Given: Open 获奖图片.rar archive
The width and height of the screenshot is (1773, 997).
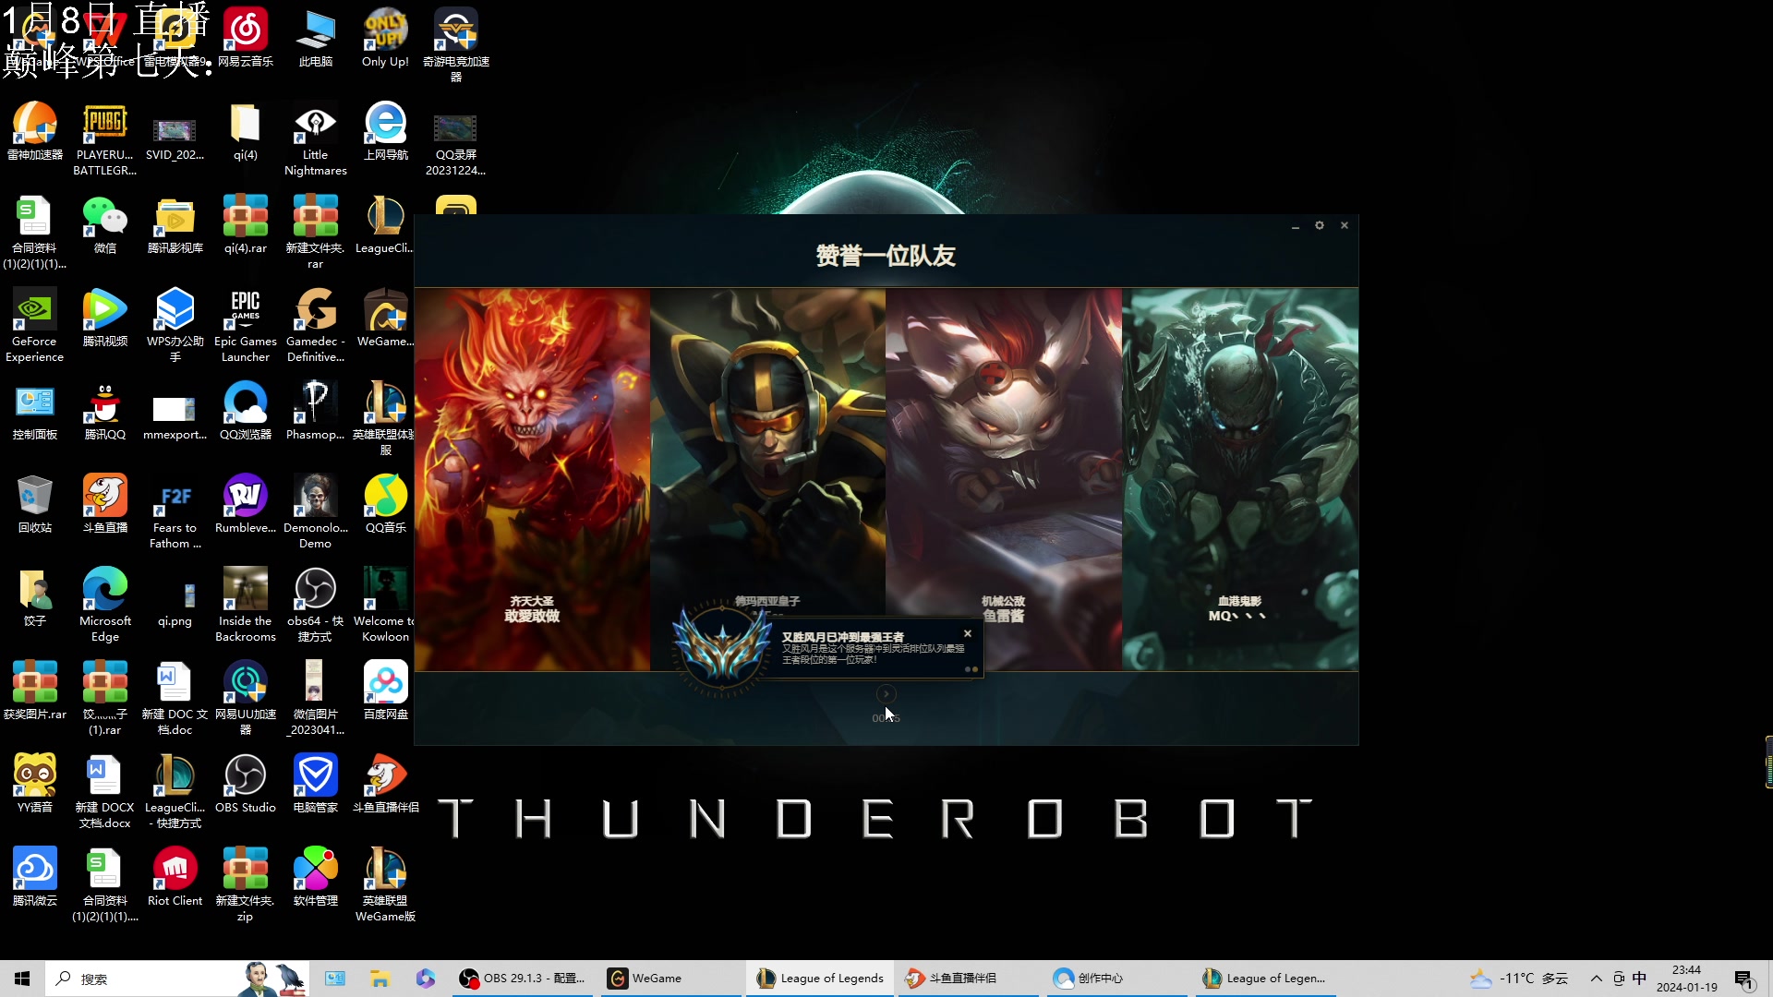Looking at the screenshot, I should 35,691.
